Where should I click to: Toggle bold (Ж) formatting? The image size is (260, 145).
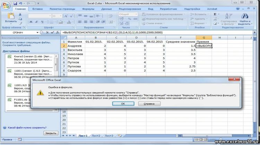click(x=31, y=22)
